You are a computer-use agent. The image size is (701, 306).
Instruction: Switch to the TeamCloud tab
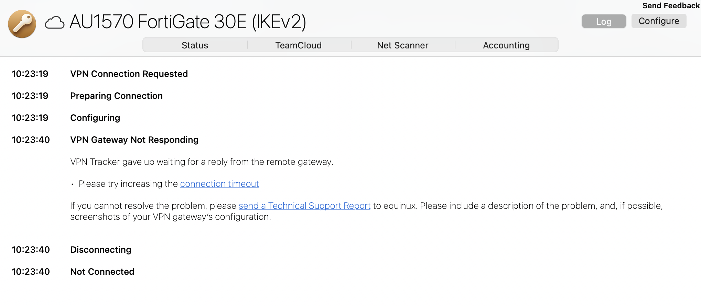[299, 45]
